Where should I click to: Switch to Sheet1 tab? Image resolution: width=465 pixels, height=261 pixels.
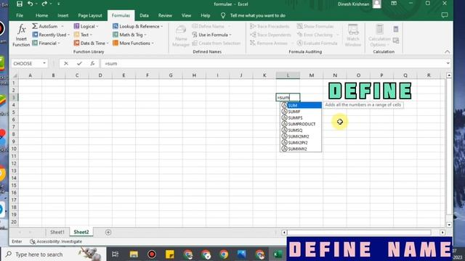click(x=57, y=232)
